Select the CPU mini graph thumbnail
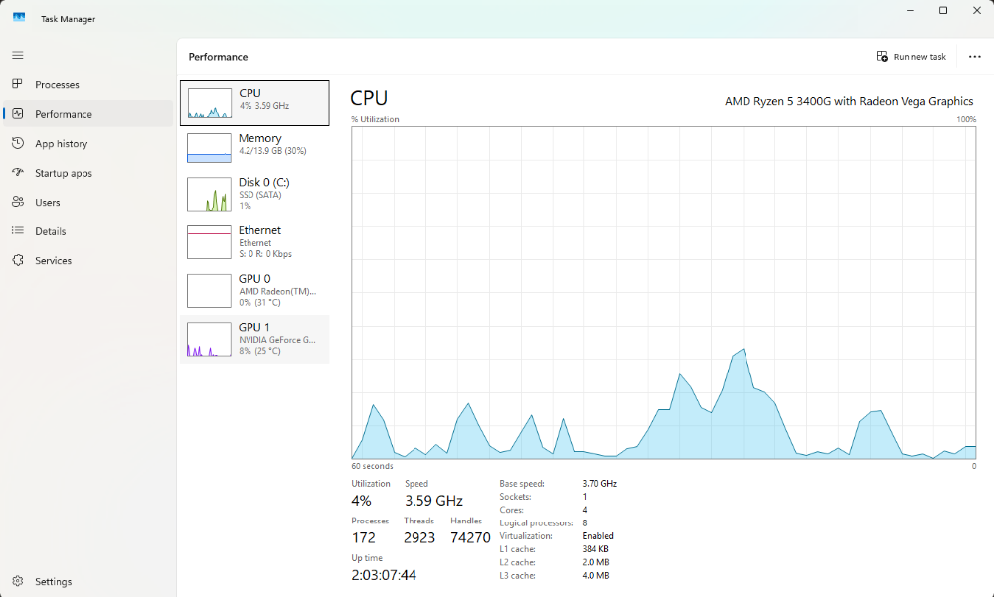The width and height of the screenshot is (994, 597). pos(209,103)
